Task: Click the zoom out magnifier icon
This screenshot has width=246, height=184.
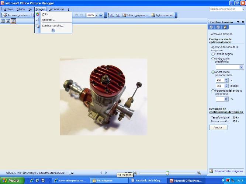Action: (x=135, y=173)
